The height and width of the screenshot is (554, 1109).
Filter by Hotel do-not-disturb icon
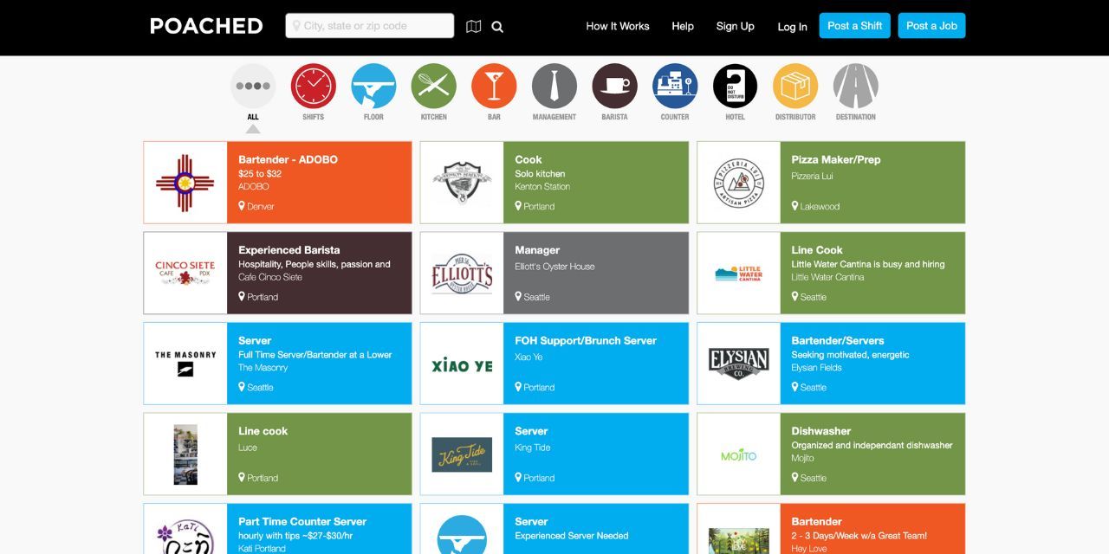[x=735, y=87]
